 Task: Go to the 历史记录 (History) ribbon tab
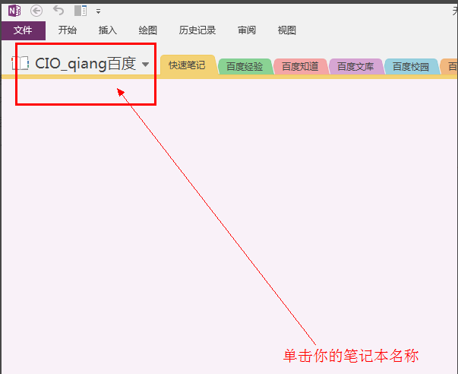pyautogui.click(x=197, y=30)
